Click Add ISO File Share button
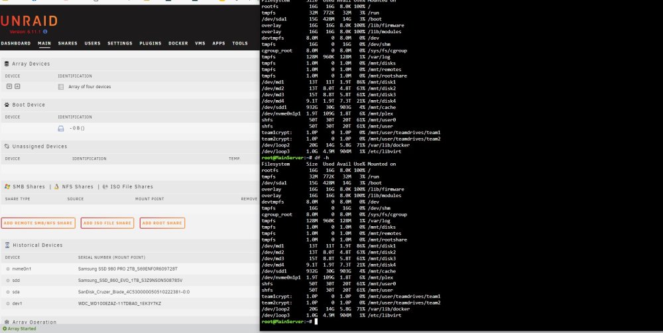 pyautogui.click(x=107, y=223)
